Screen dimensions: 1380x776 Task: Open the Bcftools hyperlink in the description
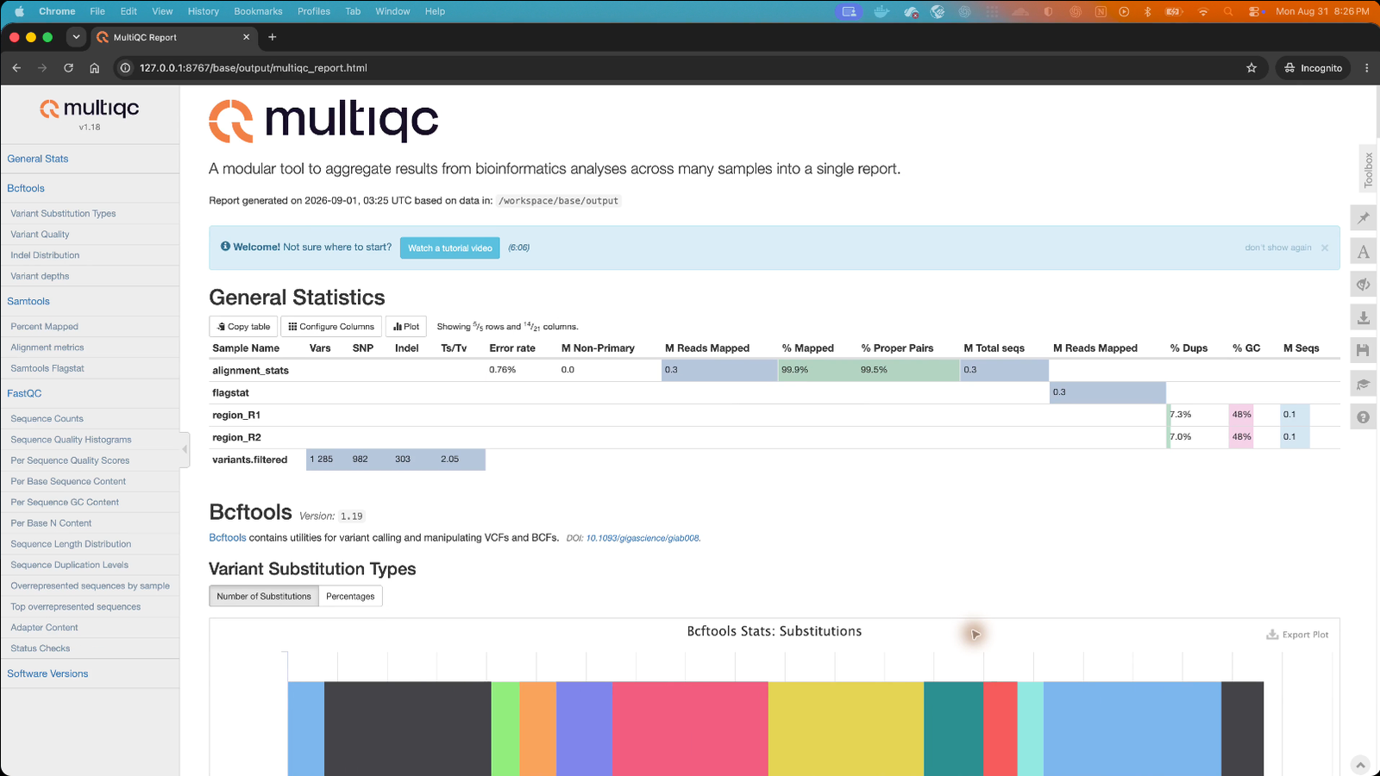228,538
